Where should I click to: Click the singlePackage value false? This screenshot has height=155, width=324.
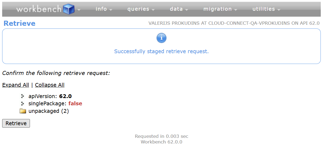(75, 103)
